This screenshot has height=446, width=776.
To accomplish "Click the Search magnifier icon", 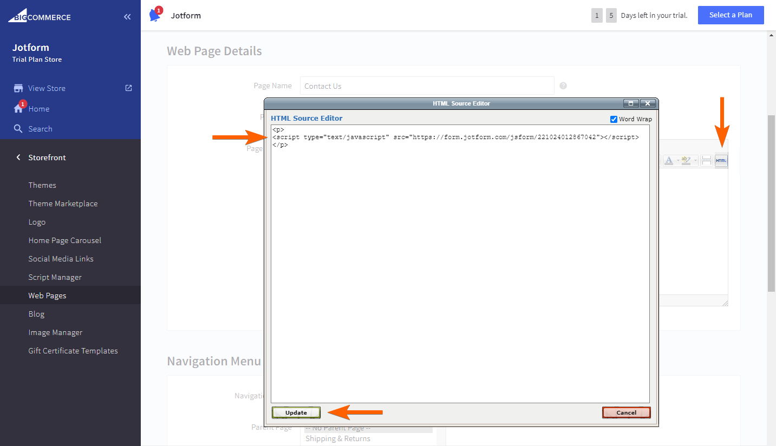I will 18,129.
